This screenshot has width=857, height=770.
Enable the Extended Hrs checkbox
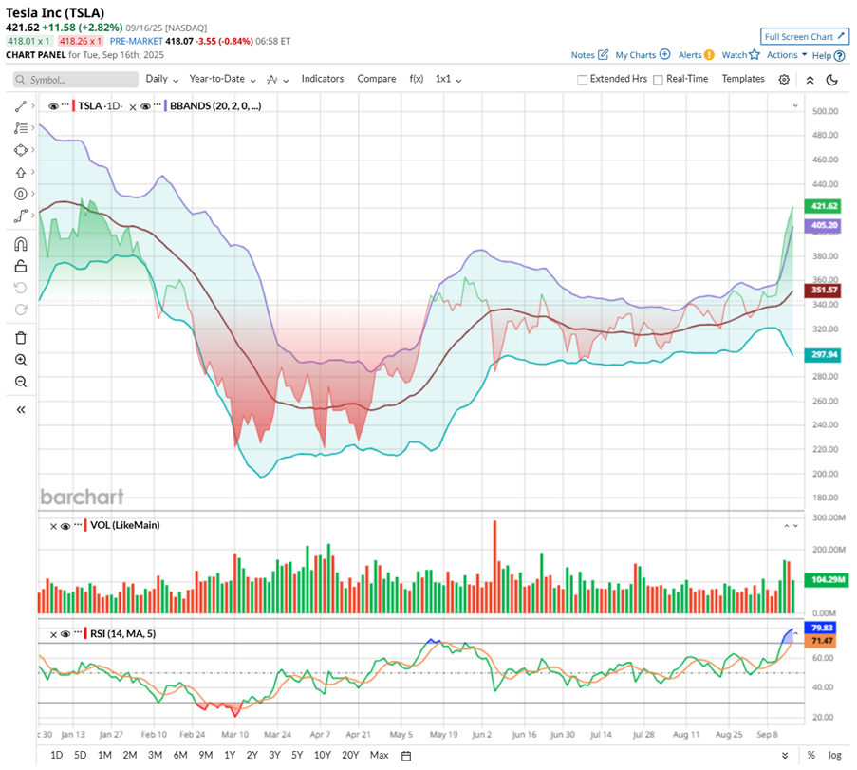pos(582,80)
